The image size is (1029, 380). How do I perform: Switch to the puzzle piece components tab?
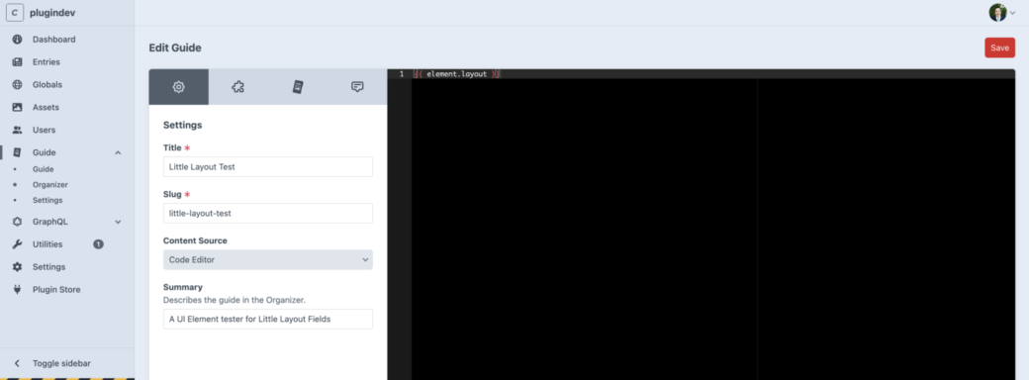238,87
